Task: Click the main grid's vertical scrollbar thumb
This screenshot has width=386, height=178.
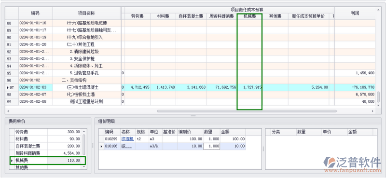Action: click(x=378, y=97)
